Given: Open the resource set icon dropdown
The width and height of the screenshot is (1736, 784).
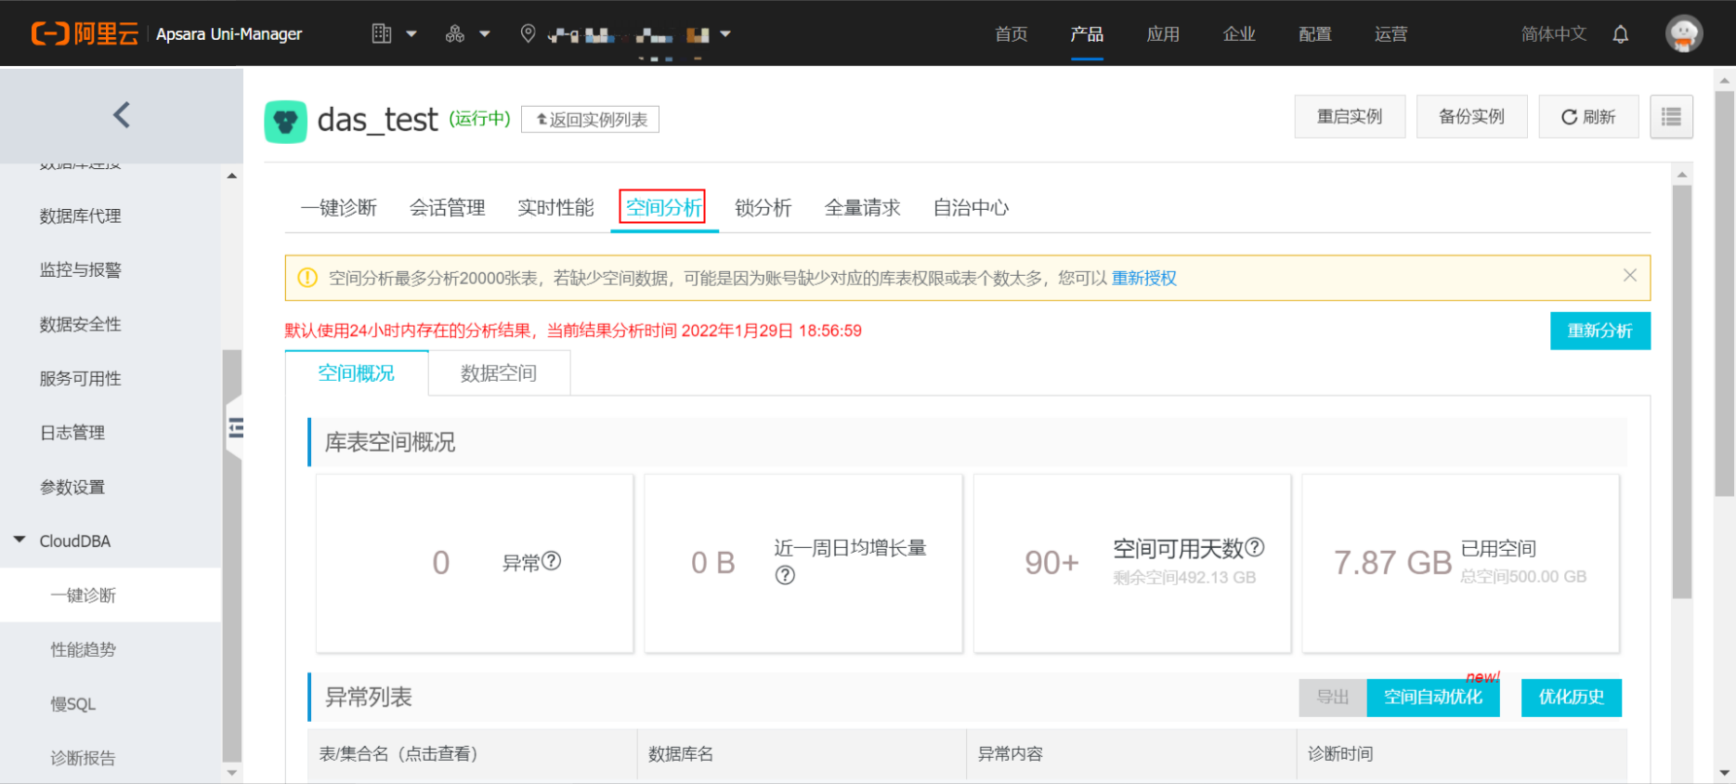Looking at the screenshot, I should (x=467, y=34).
